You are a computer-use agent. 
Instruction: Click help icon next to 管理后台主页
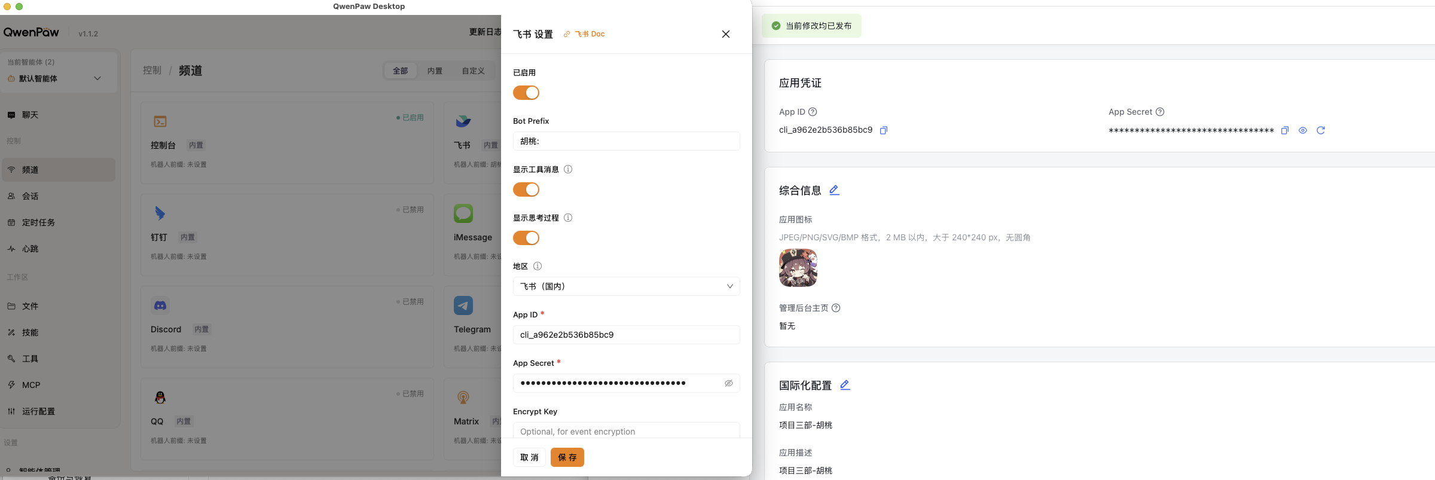pos(836,308)
